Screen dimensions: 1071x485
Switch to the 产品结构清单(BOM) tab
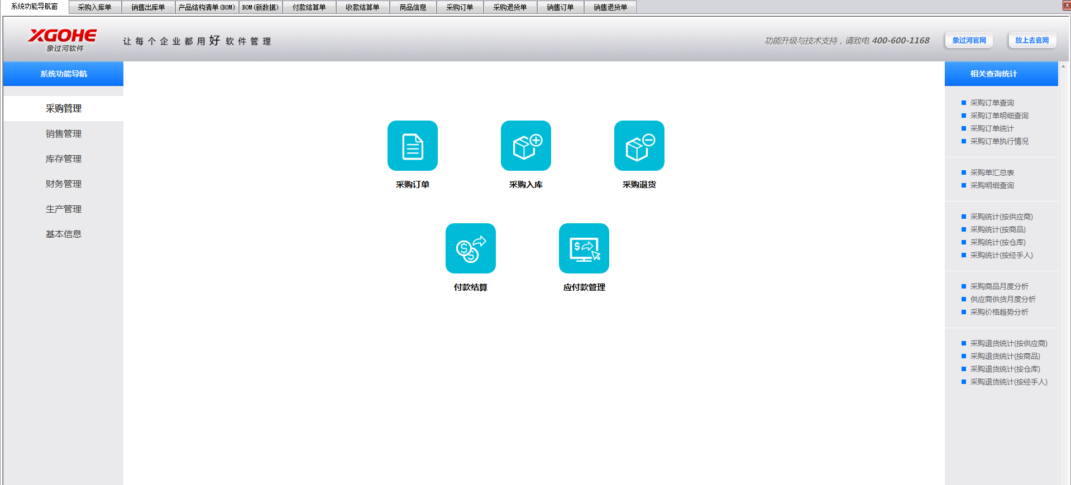(x=207, y=7)
